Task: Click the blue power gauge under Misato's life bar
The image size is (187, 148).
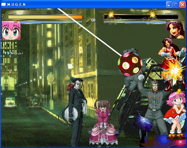Action: click(52, 22)
